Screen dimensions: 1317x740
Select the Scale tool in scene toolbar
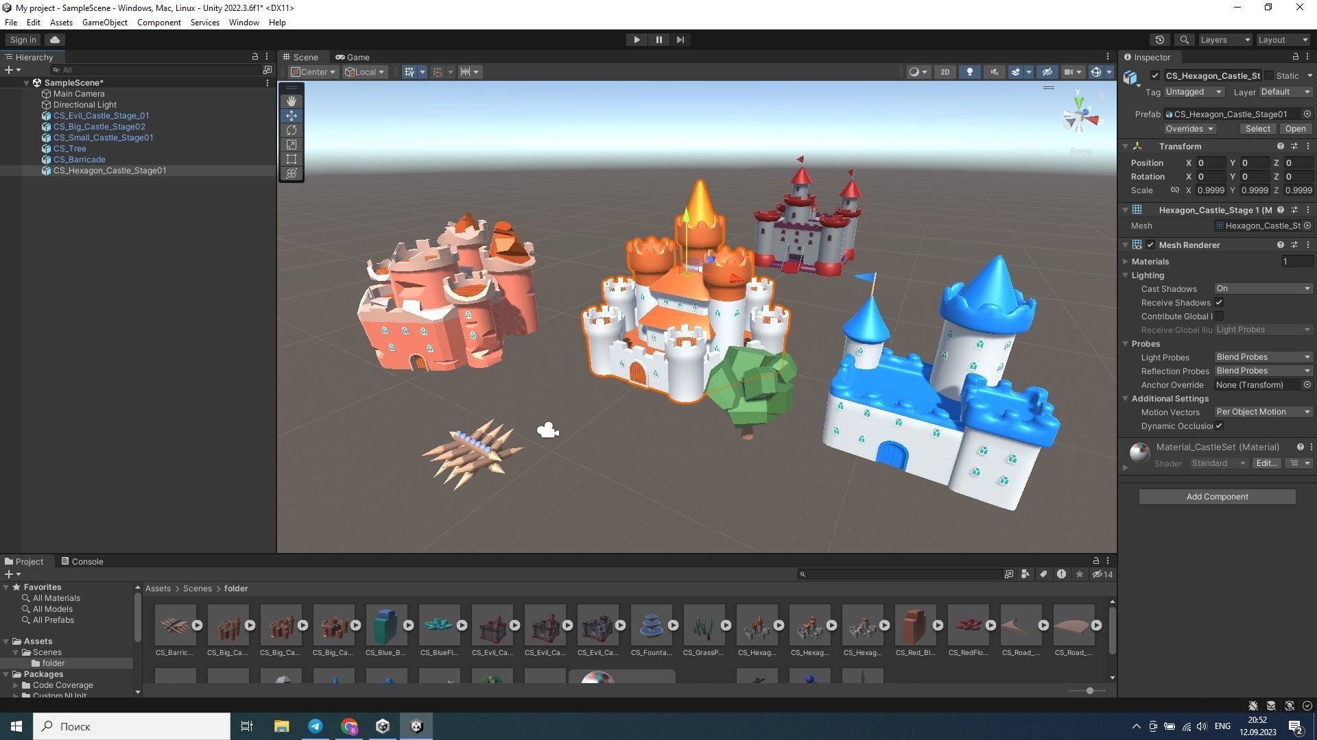pyautogui.click(x=292, y=145)
